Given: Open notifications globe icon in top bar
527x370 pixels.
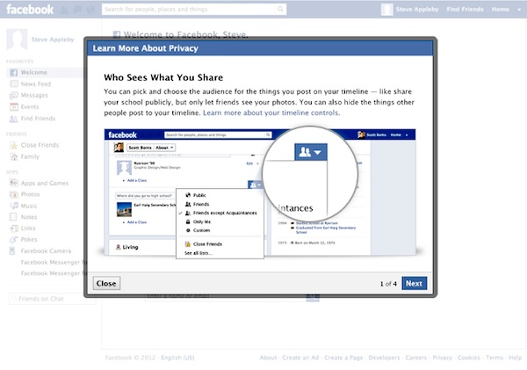Looking at the screenshot, I should (90, 10).
